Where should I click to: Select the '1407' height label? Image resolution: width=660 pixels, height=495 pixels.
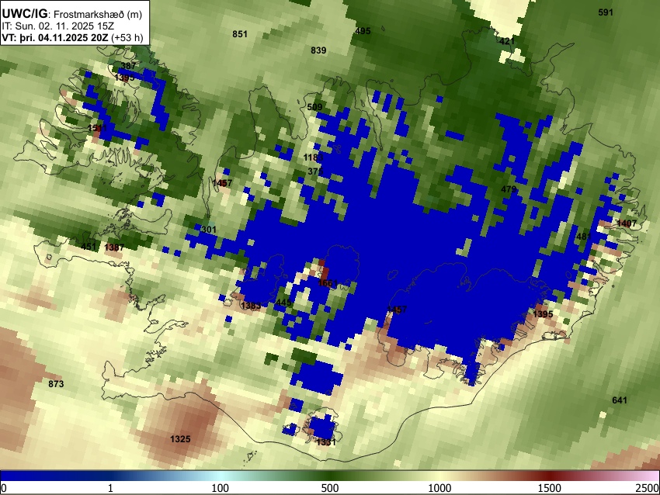click(x=627, y=223)
